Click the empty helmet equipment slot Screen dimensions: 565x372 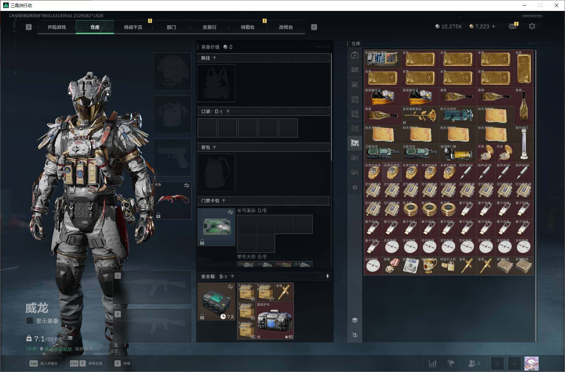172,71
